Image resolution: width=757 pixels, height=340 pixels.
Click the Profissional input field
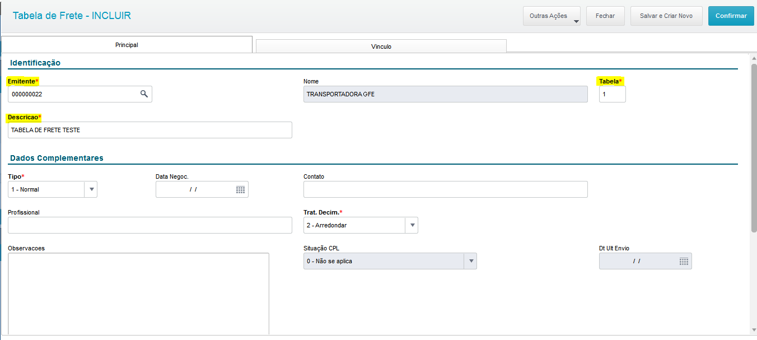click(150, 225)
